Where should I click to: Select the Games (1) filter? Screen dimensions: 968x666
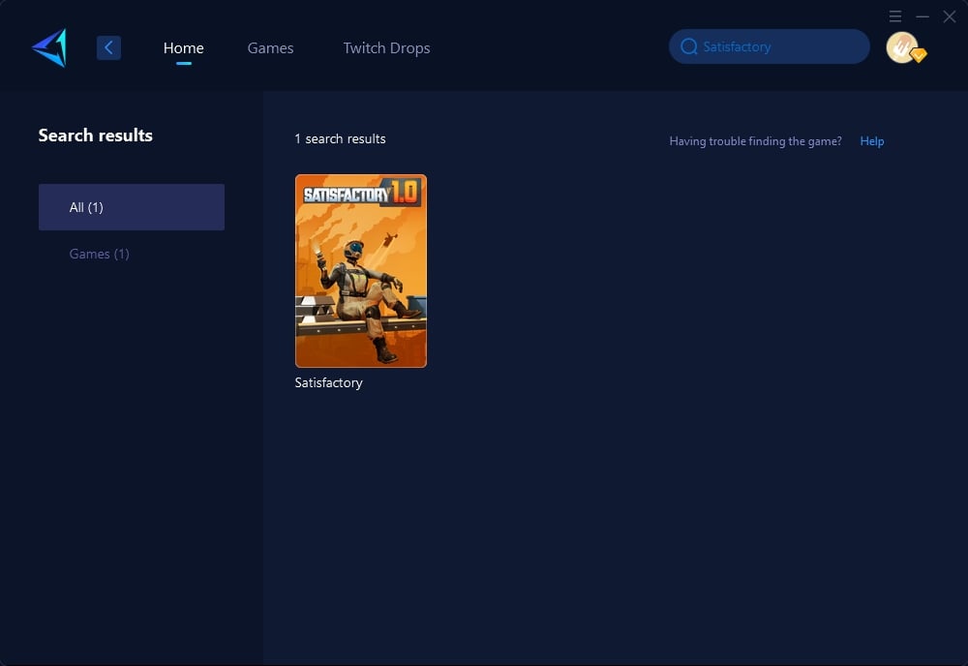coord(100,254)
